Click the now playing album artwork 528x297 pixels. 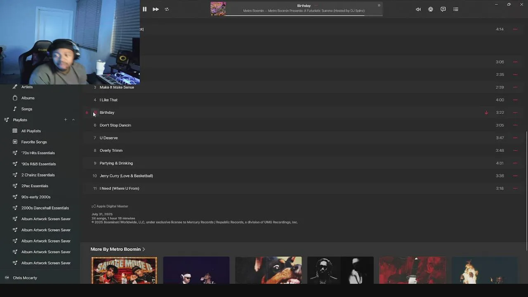click(x=218, y=9)
